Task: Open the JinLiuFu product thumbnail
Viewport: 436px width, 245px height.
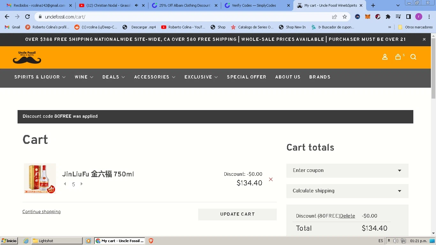Action: pyautogui.click(x=40, y=179)
